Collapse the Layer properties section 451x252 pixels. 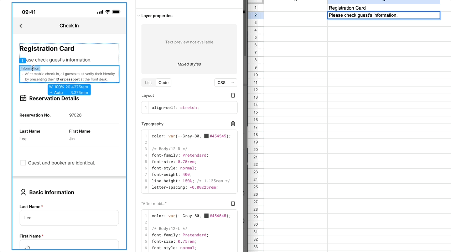[139, 16]
